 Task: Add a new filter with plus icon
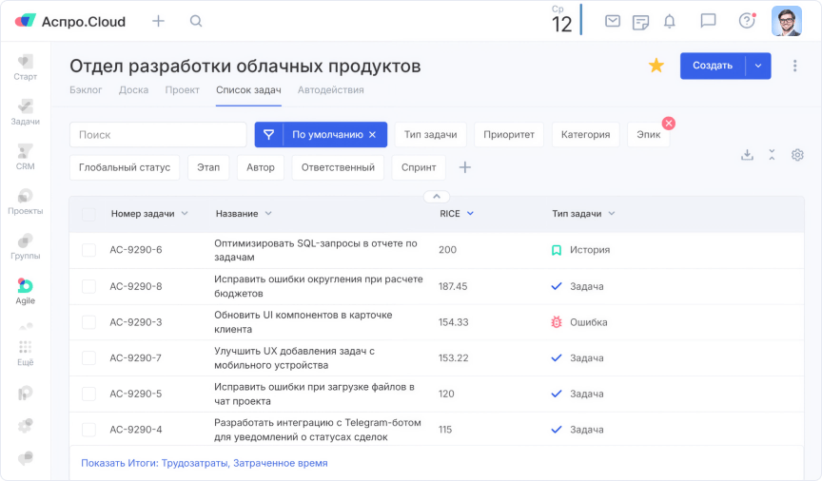click(x=465, y=167)
